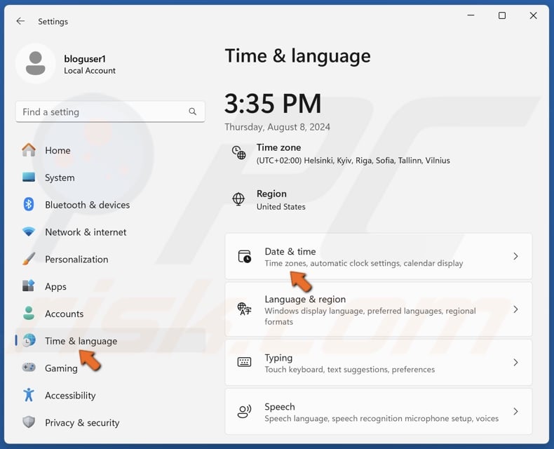554x449 pixels.
Task: Click the Home house icon
Action: (29, 150)
